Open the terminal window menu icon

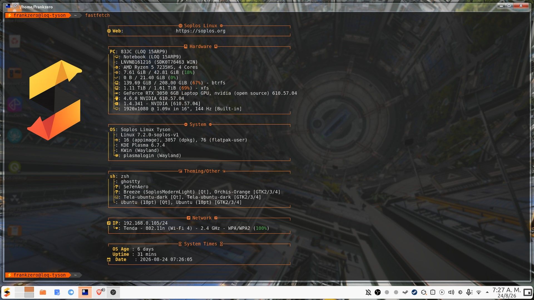coord(8,6)
